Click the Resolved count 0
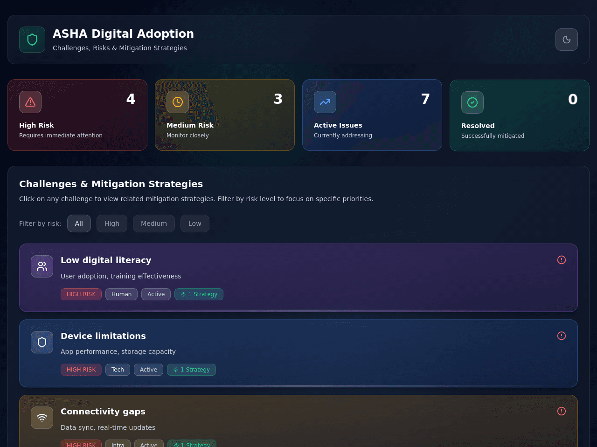 (573, 100)
